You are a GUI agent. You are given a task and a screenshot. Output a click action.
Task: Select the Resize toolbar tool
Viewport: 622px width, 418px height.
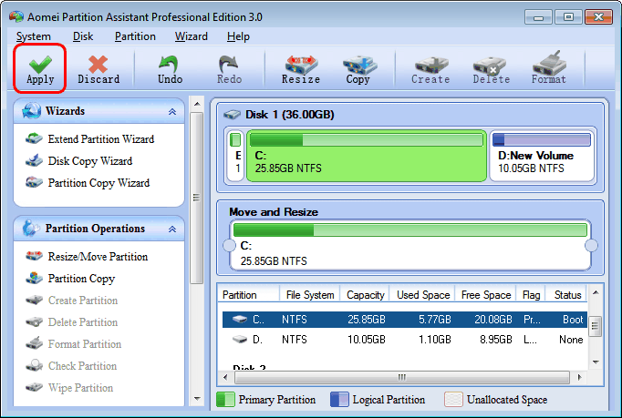click(x=301, y=69)
